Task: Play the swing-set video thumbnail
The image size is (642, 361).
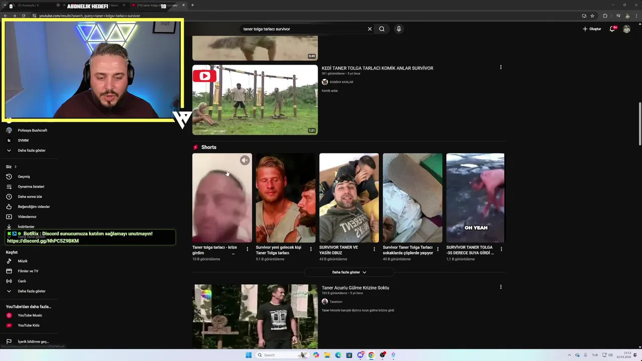Action: pos(255,100)
